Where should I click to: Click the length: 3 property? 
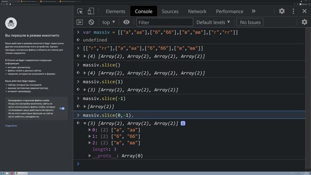[x=104, y=149]
